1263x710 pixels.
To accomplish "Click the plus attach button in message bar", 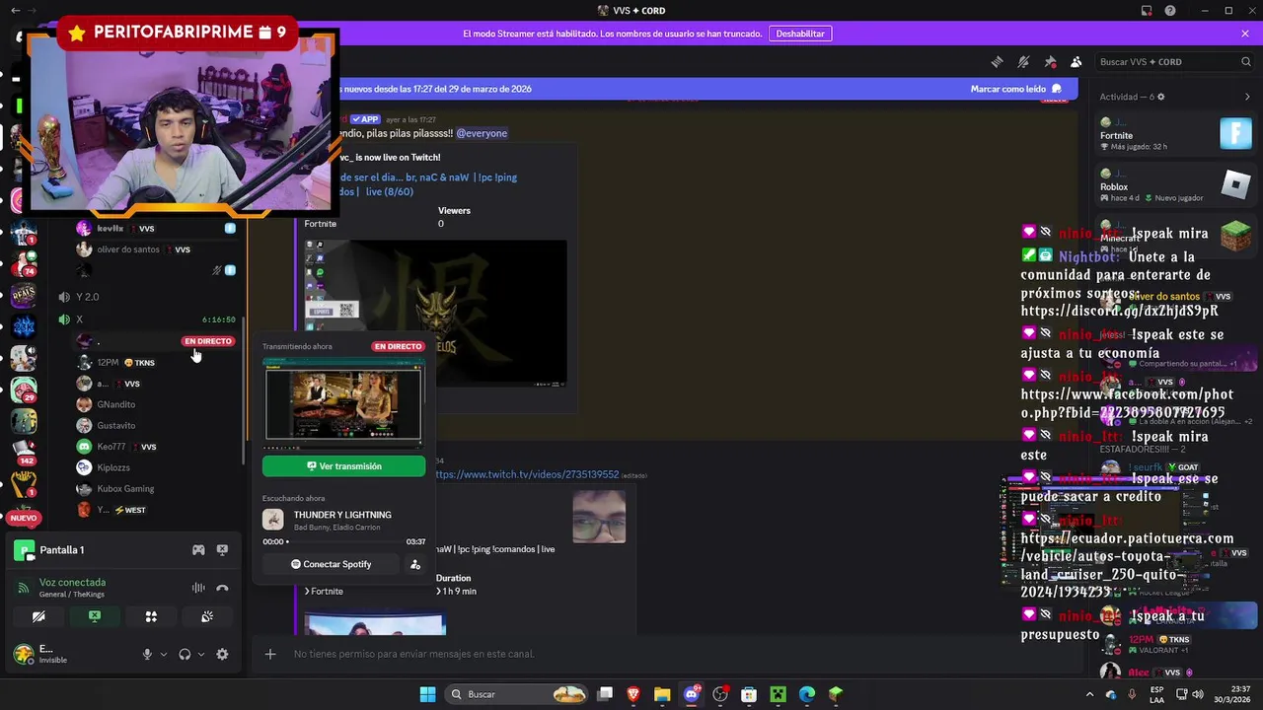I will (x=270, y=654).
